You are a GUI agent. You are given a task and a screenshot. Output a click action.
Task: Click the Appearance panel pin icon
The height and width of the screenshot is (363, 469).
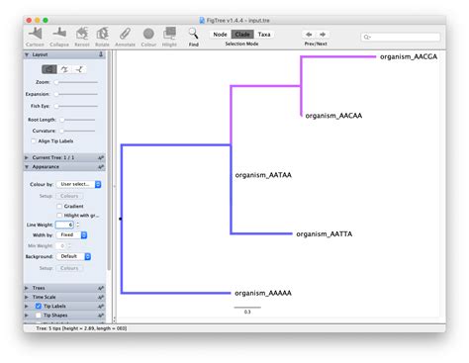(101, 167)
